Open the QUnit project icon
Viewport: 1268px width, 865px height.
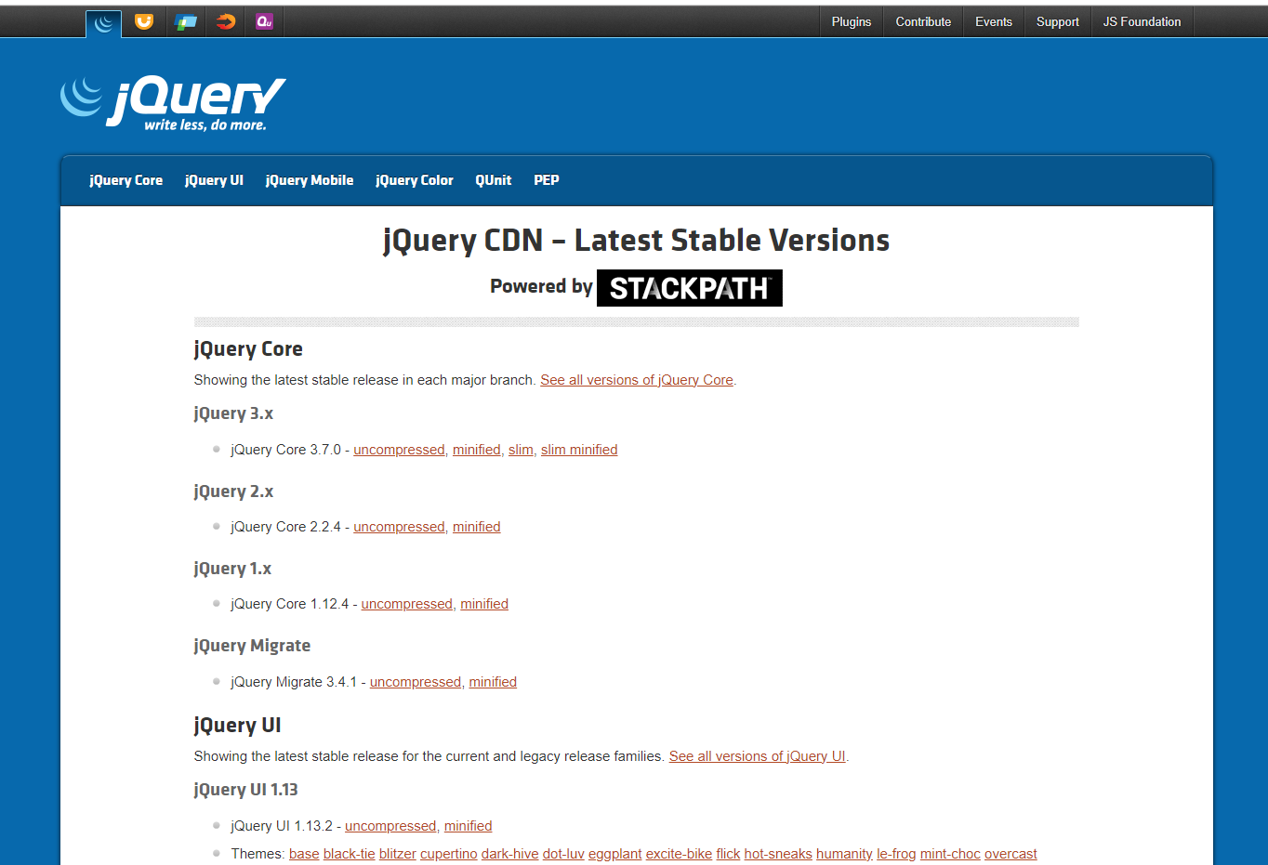point(265,21)
